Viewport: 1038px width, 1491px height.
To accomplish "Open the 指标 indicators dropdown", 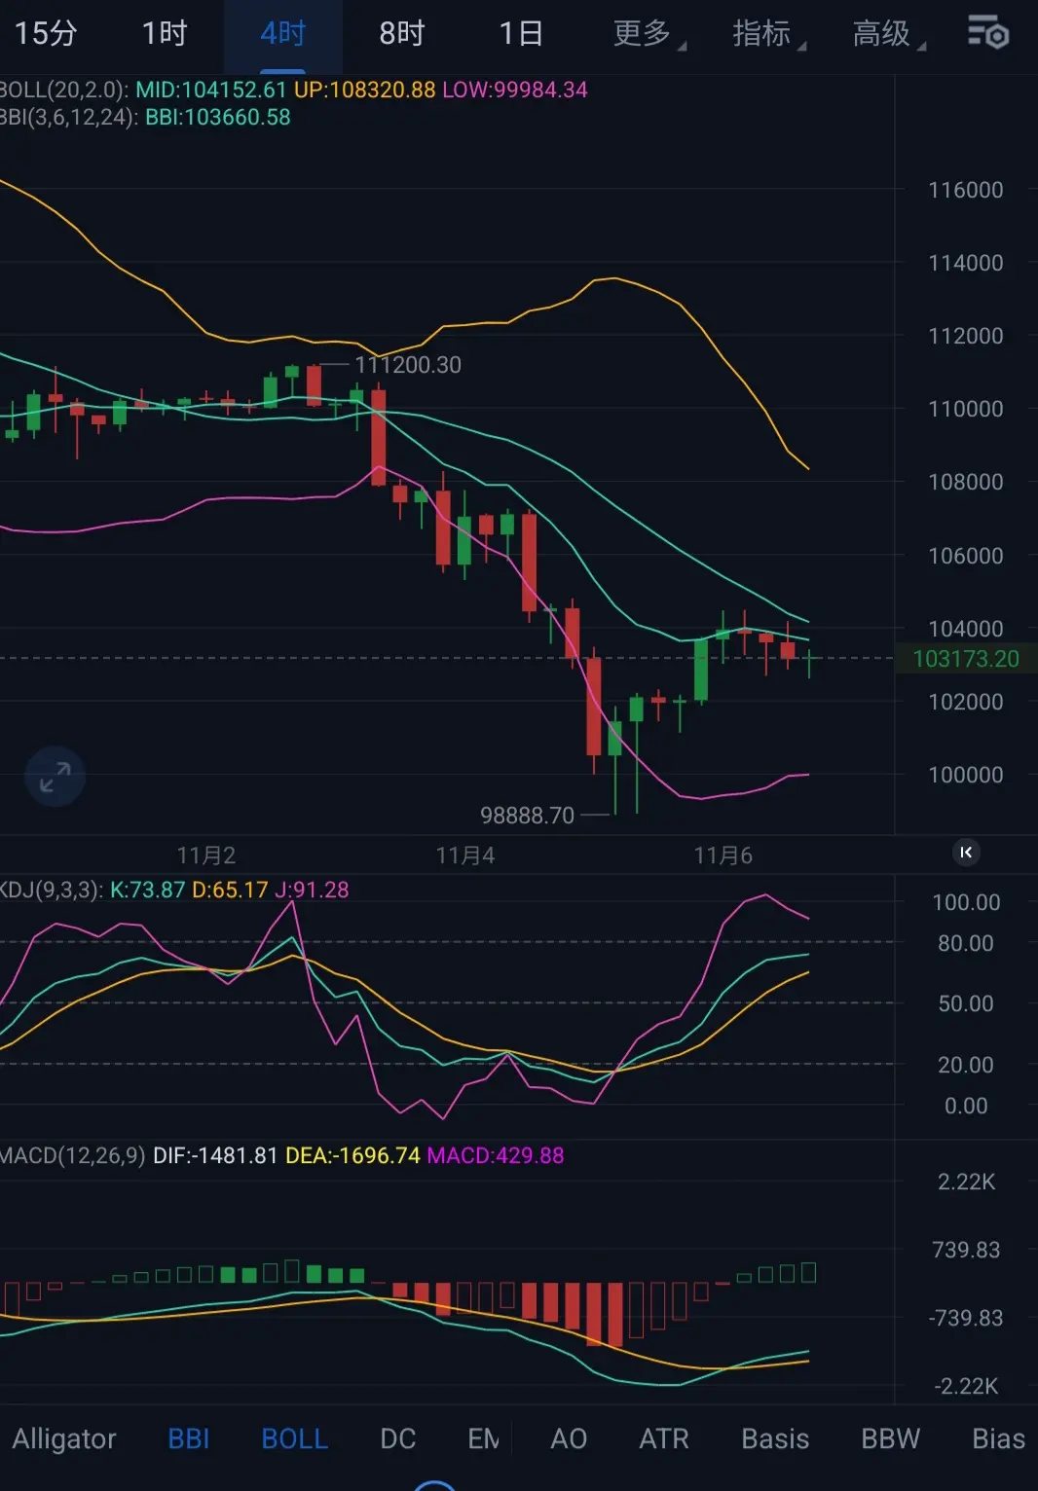I will coord(768,34).
